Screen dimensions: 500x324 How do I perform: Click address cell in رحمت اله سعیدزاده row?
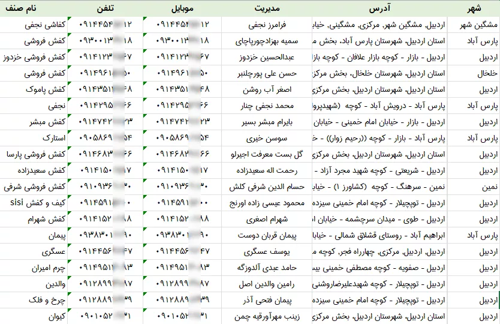click(x=379, y=171)
